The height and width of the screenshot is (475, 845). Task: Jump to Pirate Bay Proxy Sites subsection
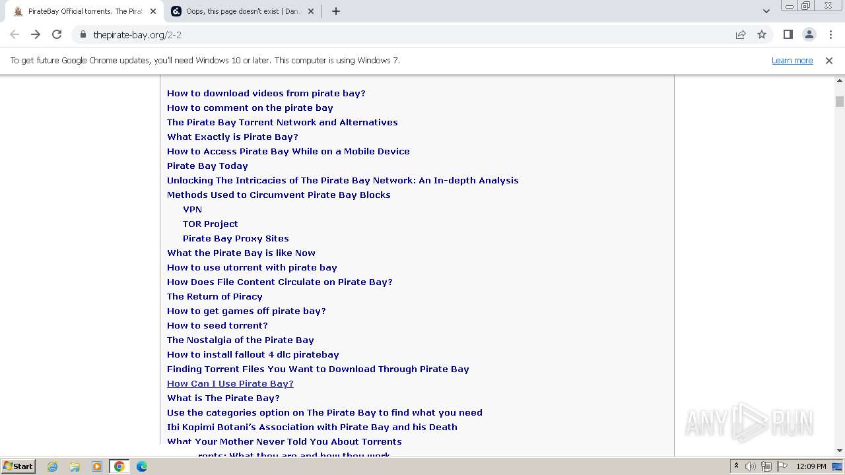[x=236, y=238]
